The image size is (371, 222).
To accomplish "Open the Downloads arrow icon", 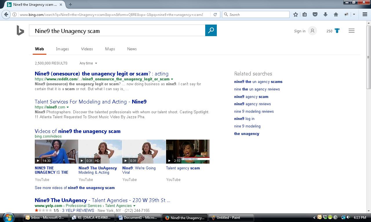I will pos(325,14).
